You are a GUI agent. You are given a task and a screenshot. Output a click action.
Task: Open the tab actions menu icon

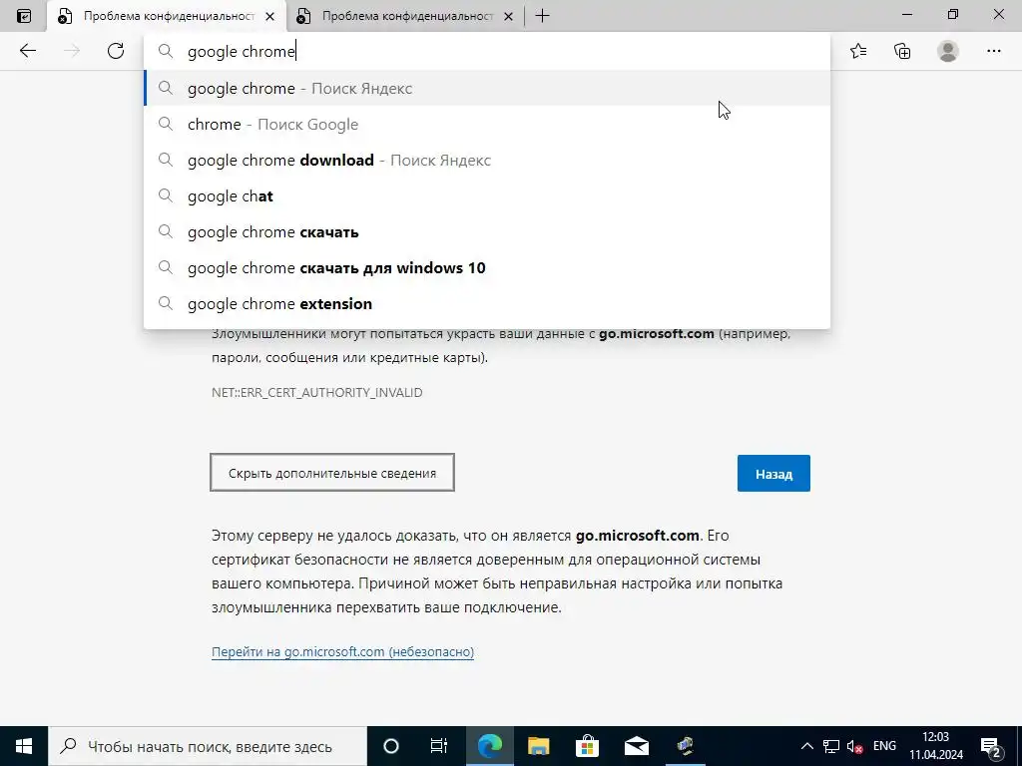click(24, 16)
